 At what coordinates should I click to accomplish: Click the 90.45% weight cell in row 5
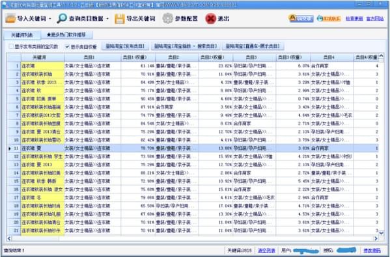point(138,99)
